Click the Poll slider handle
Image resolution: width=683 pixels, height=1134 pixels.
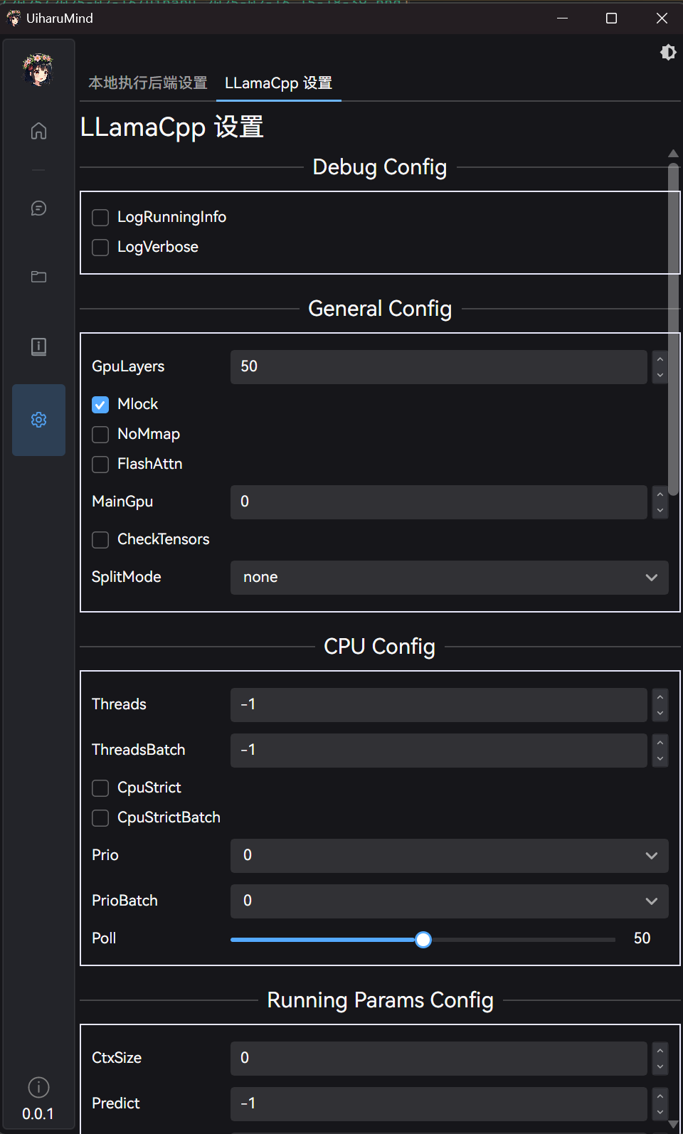tap(423, 940)
